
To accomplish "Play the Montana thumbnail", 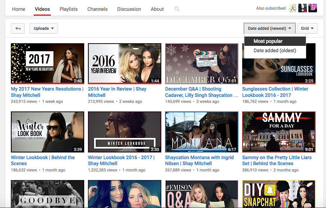I will (202, 132).
